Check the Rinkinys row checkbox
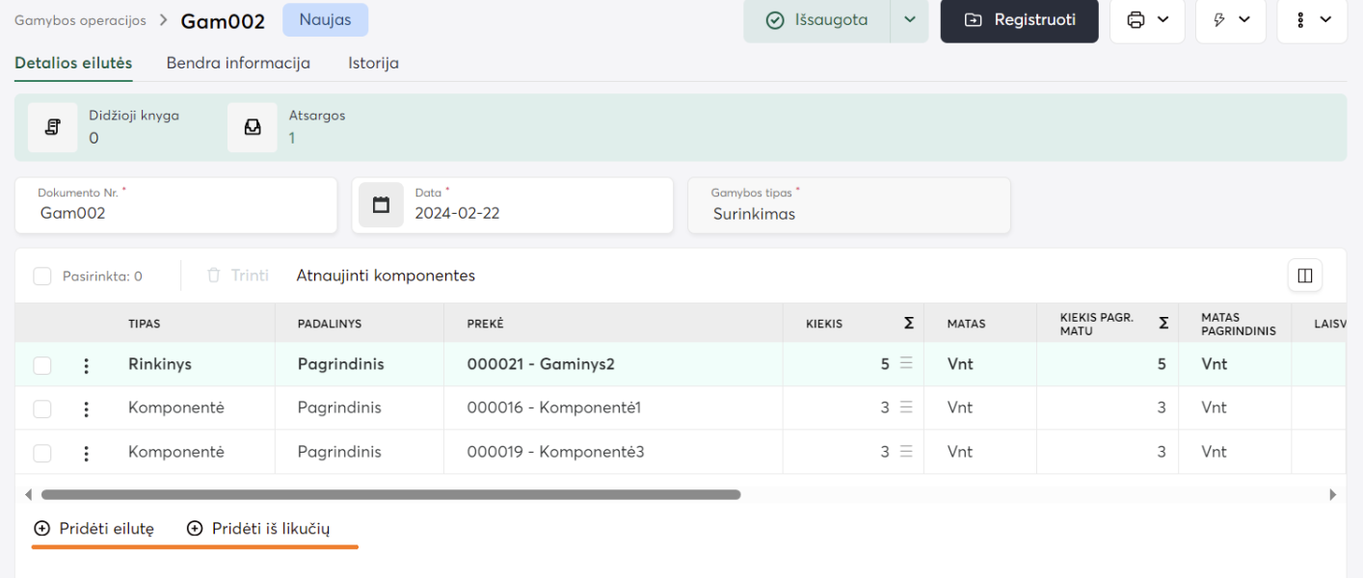This screenshot has height=578, width=1363. click(42, 365)
